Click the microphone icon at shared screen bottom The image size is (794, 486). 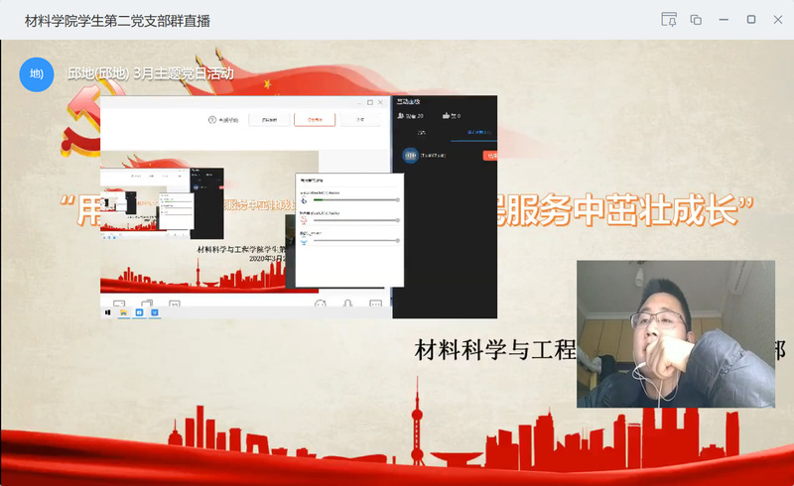tap(348, 304)
